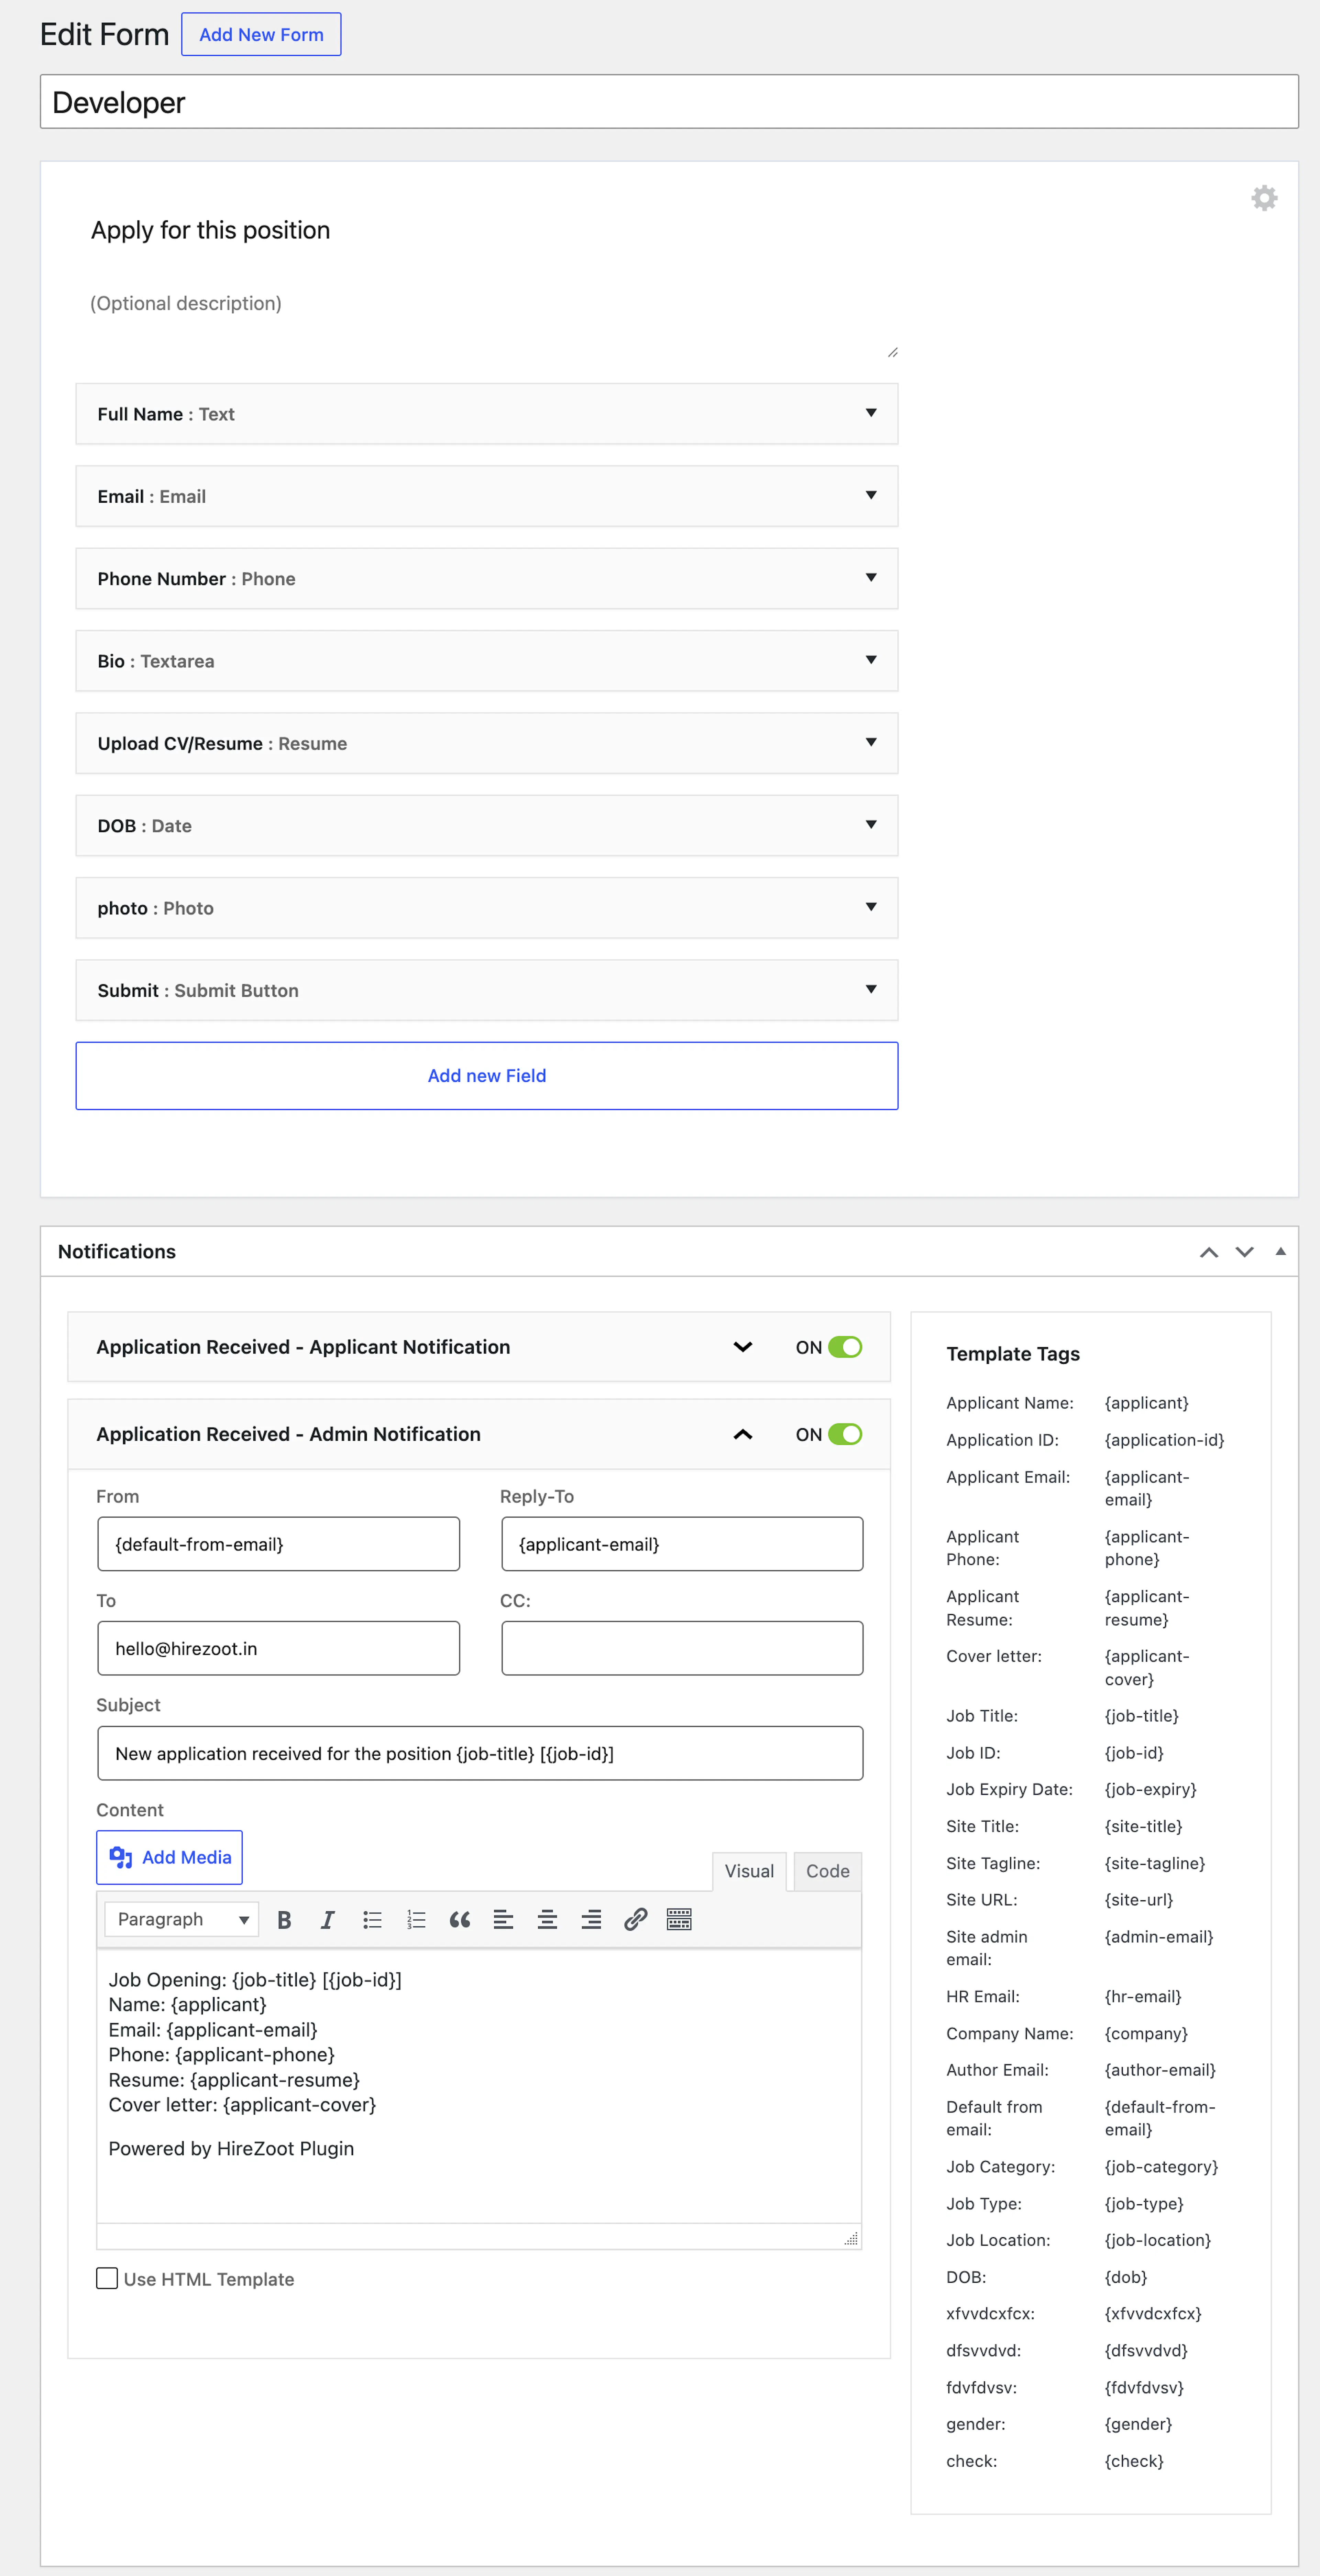
Task: Click the Add Media button
Action: (x=169, y=1857)
